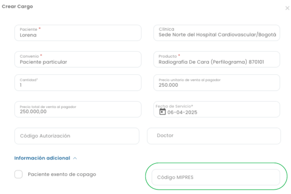Select the Paciente field containing Lorena
This screenshot has height=194, width=291.
[x=78, y=33]
